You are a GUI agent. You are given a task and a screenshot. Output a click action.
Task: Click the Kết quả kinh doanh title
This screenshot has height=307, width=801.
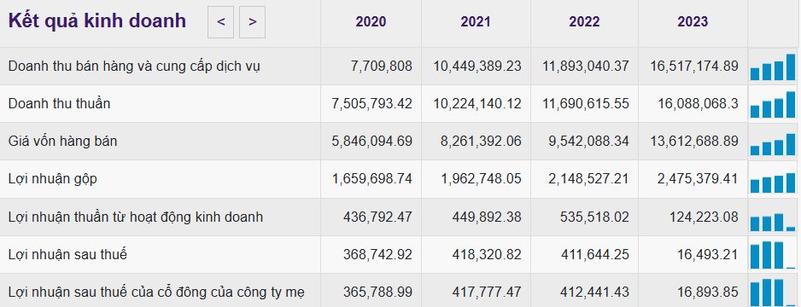pos(97,21)
